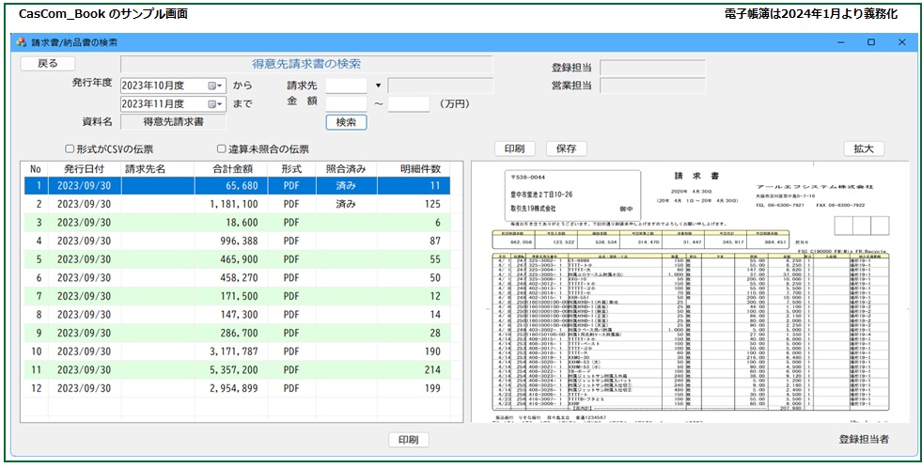Enable the 形式がCSVの伝票 checkbox
The height and width of the screenshot is (468, 922).
click(x=70, y=149)
